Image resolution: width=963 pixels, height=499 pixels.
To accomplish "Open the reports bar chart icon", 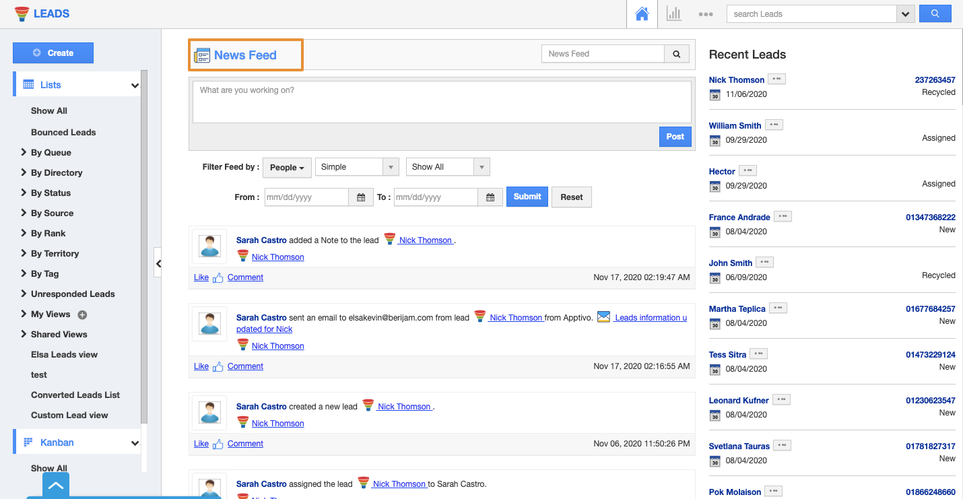I will [x=673, y=14].
